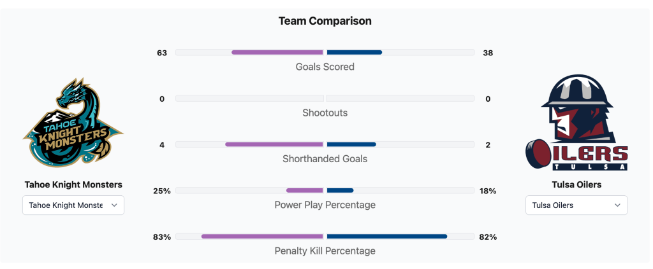Click the blue Power Play Percentage bar

340,190
